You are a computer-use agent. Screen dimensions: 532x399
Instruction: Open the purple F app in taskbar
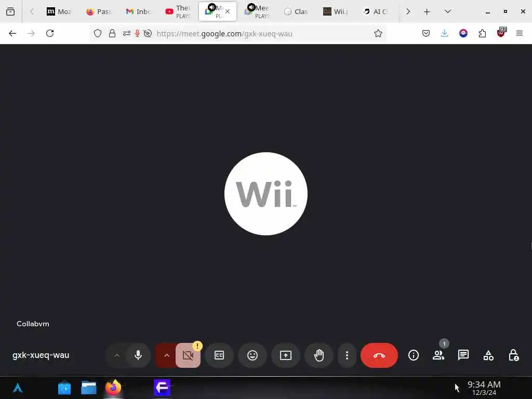(x=162, y=388)
